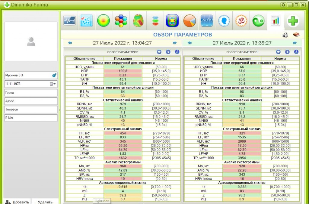Go to next record after 13:39:27 session
Viewport: 309px width, 204px height.
pyautogui.click(x=295, y=43)
